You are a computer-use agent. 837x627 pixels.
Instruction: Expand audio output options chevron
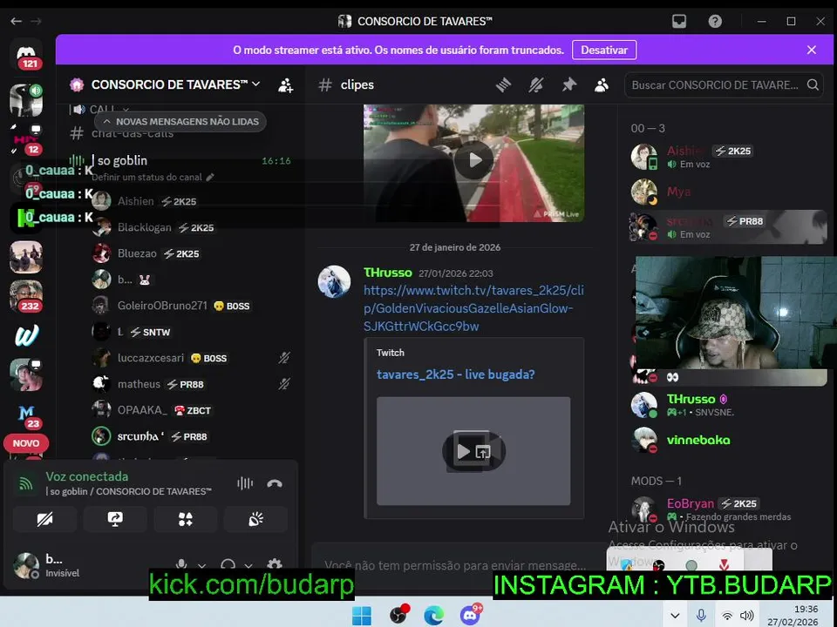click(x=248, y=565)
